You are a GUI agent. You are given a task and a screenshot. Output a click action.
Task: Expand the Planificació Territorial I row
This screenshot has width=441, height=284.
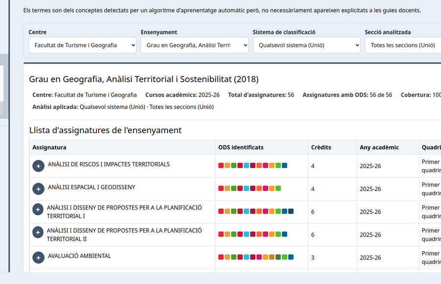tap(38, 210)
